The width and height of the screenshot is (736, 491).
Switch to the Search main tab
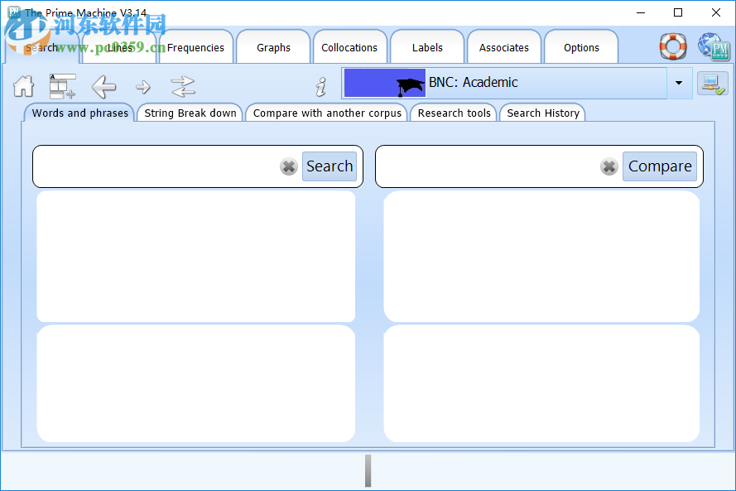point(42,47)
